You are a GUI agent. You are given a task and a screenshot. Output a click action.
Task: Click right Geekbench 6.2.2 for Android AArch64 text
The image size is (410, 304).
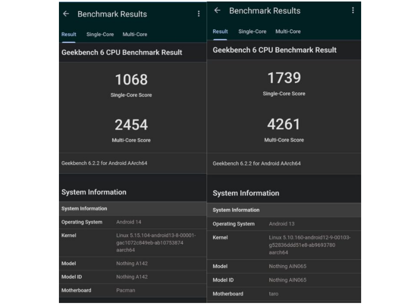click(256, 164)
